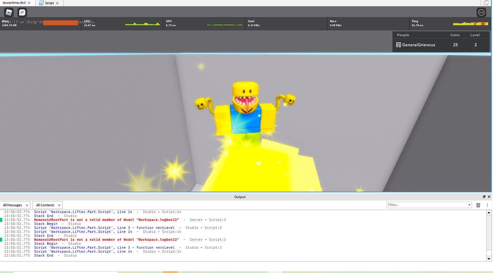Switch to the Script tab

(x=49, y=3)
